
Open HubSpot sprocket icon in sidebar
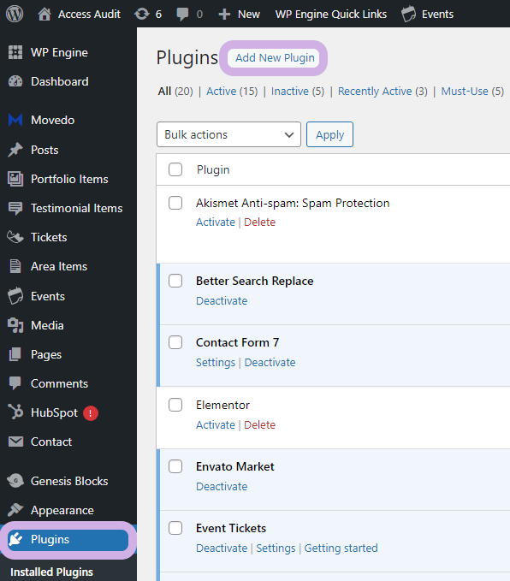pyautogui.click(x=15, y=412)
